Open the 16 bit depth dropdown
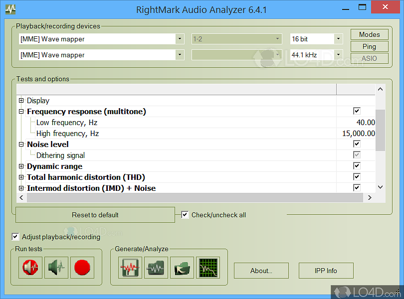The image size is (404, 299). click(x=338, y=38)
